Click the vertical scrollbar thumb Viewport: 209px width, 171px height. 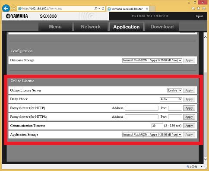(206, 114)
